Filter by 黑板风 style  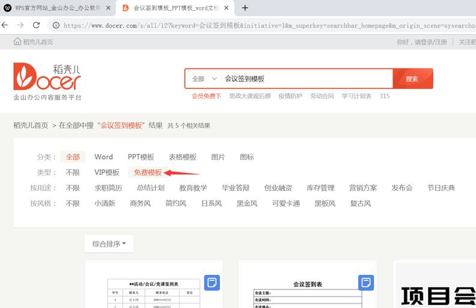(x=325, y=204)
